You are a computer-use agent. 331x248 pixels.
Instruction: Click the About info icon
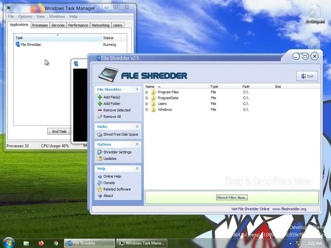pos(100,196)
